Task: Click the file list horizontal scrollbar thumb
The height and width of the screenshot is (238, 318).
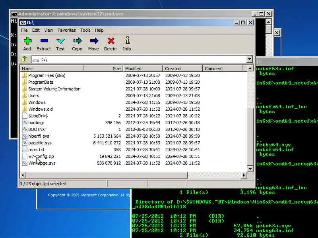Action: 107,175
